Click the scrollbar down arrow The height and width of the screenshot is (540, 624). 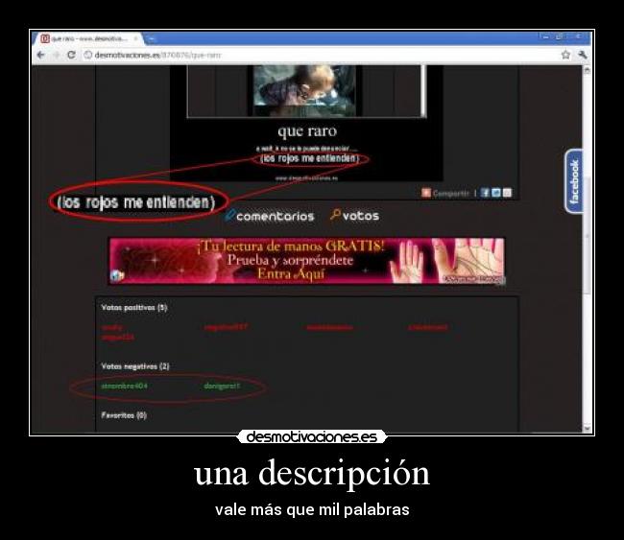587,428
